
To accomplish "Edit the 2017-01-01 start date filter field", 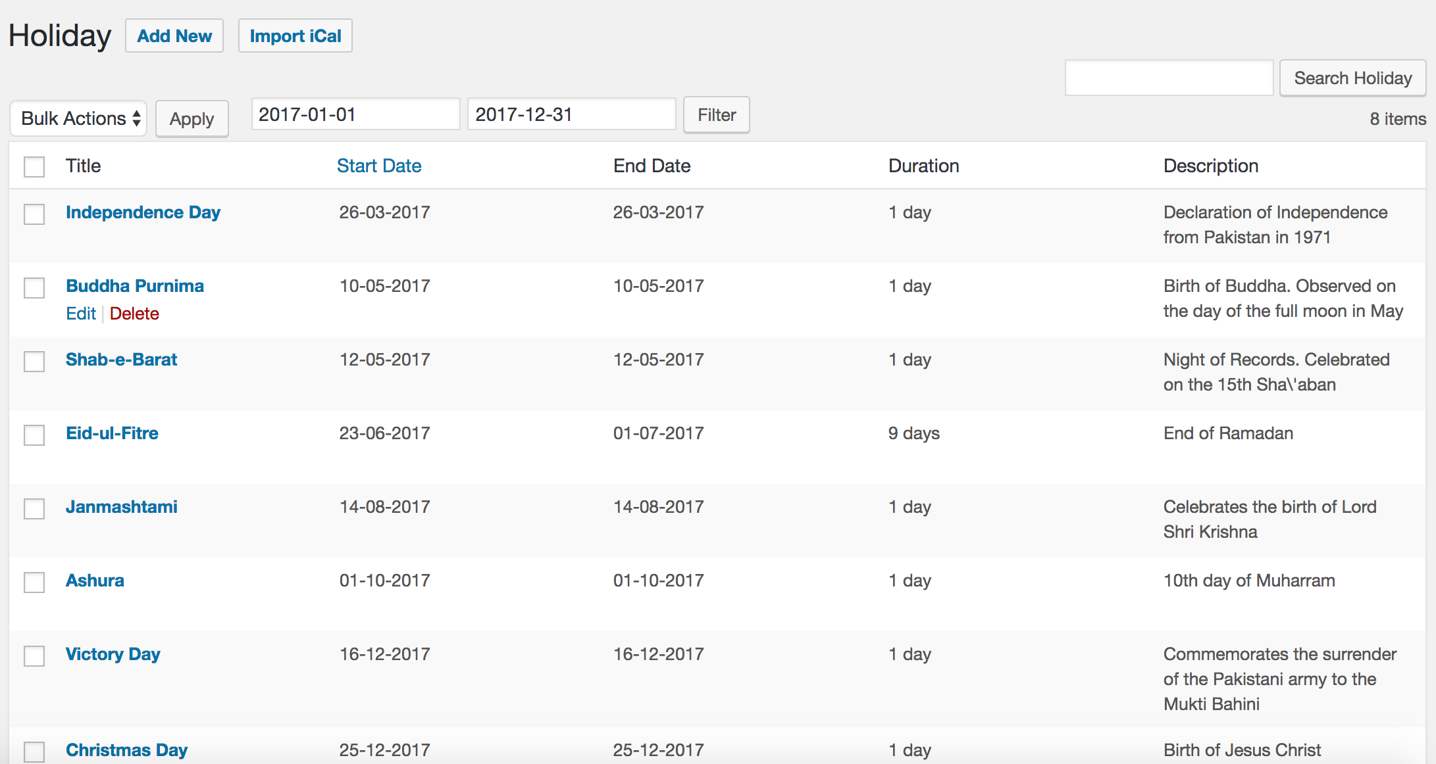I will coord(355,114).
